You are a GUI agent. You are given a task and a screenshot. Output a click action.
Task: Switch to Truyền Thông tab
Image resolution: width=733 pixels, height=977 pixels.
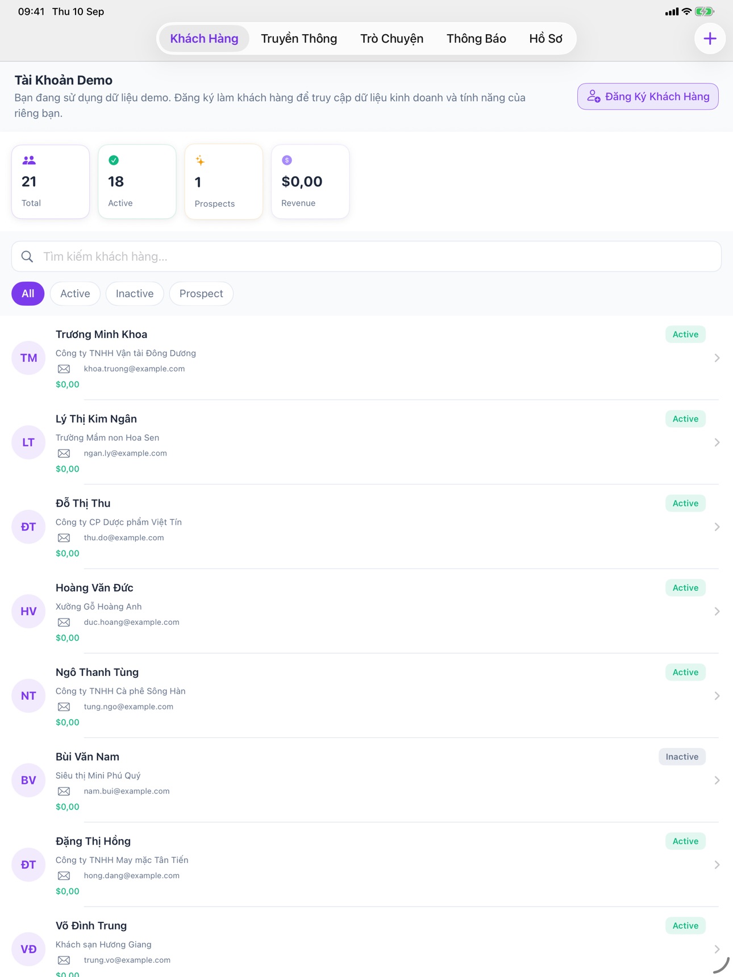point(299,39)
